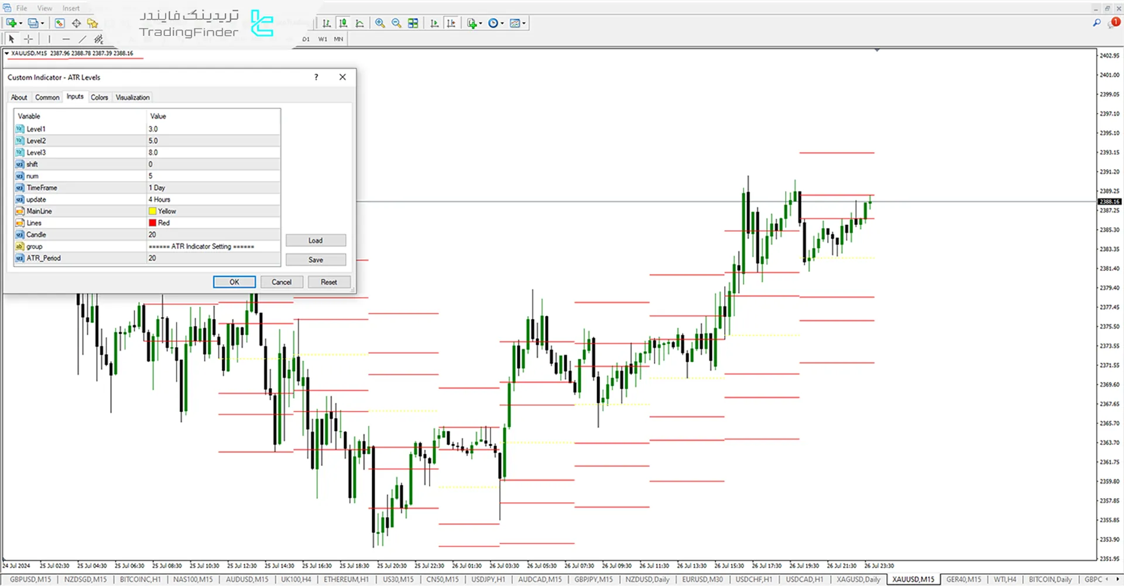Click the Zoom In magnifier icon
The height and width of the screenshot is (586, 1124).
click(380, 23)
